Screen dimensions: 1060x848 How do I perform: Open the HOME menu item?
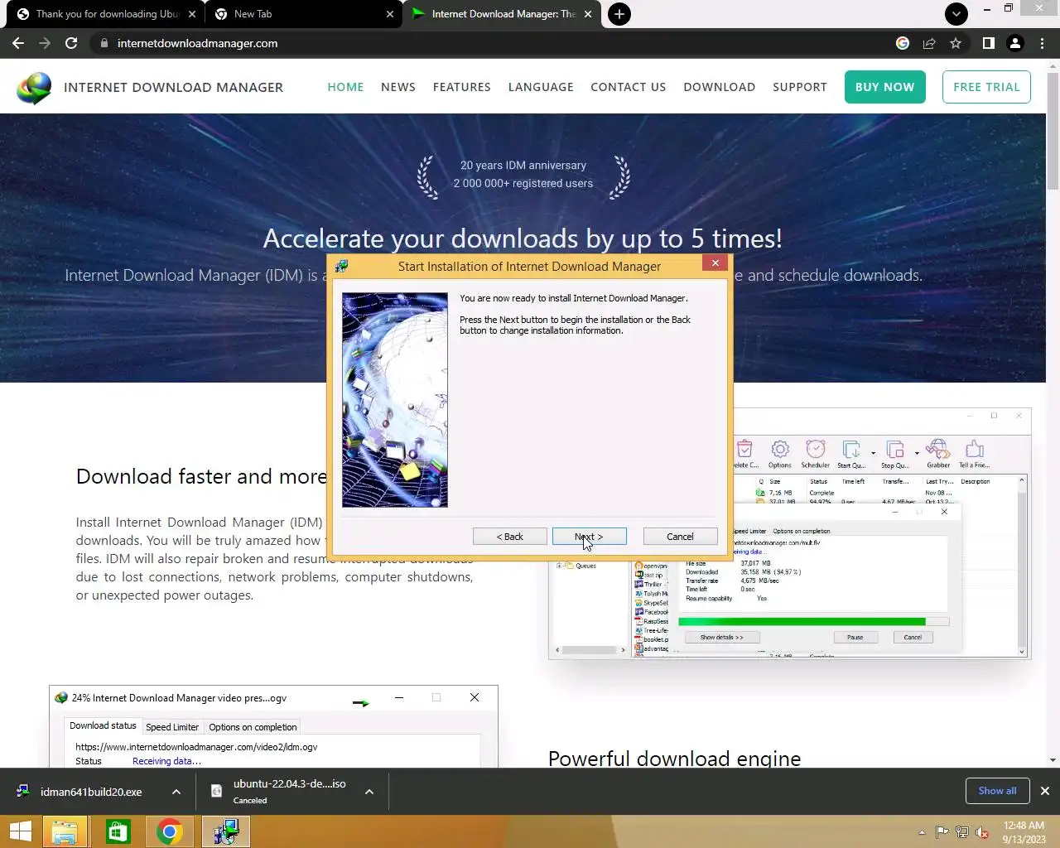[x=345, y=87]
